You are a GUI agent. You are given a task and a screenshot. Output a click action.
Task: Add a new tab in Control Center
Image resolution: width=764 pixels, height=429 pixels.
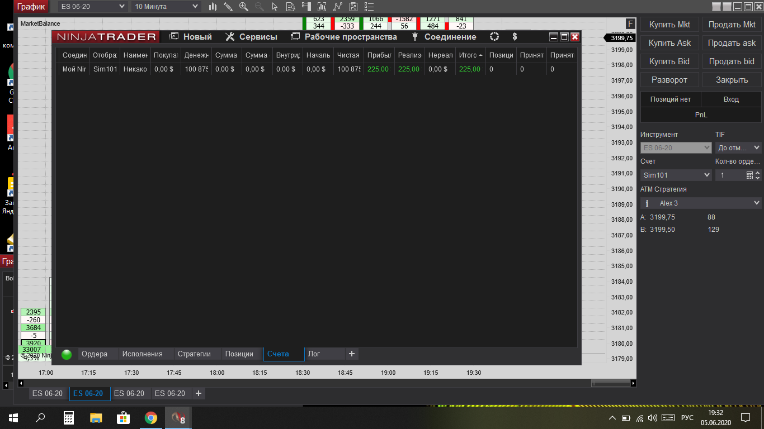click(351, 354)
